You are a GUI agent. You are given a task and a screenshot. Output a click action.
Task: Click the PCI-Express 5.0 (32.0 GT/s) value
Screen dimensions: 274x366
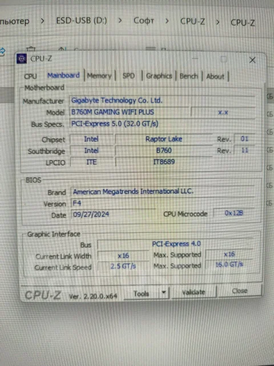click(x=162, y=124)
